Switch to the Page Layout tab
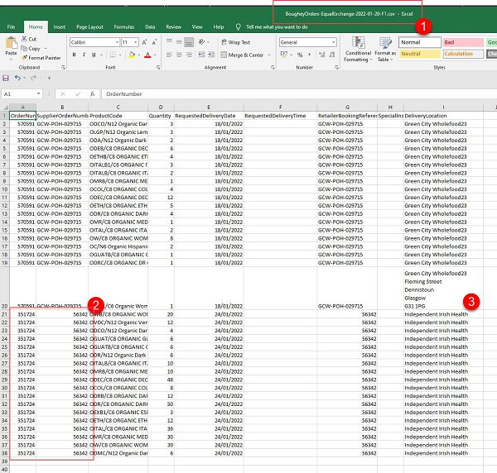The height and width of the screenshot is (473, 497). [x=89, y=27]
